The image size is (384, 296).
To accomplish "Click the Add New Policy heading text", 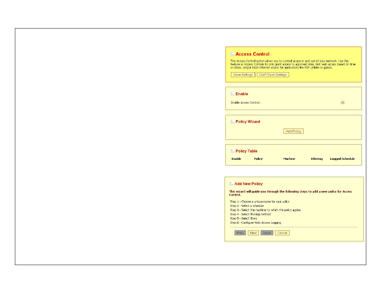I will tap(248, 184).
